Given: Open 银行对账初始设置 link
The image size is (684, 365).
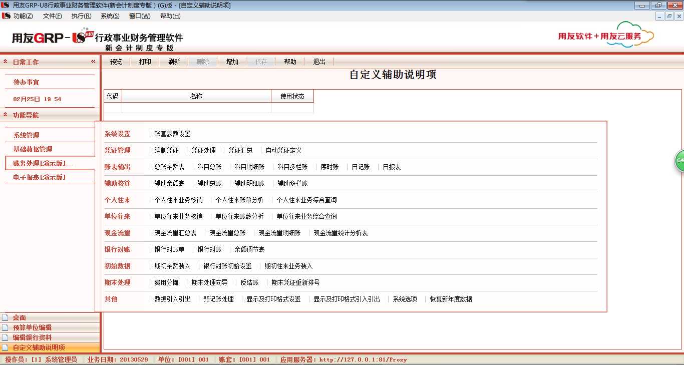Looking at the screenshot, I should tap(227, 266).
